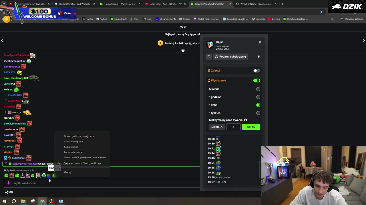Click the message scrollbar in Hejst panel

pos(260,169)
